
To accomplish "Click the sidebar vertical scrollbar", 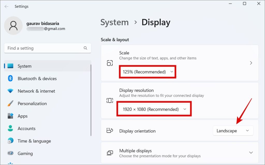I will pyautogui.click(x=91, y=100).
